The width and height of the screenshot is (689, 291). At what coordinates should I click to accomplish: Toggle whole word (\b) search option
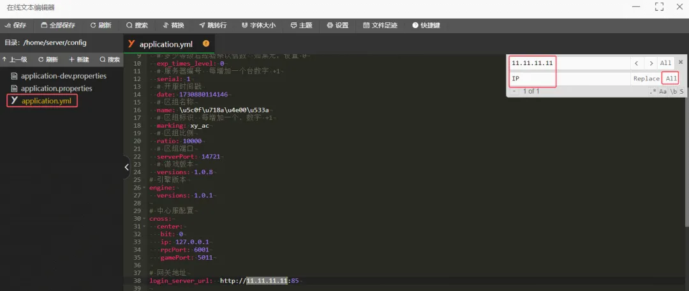pos(673,92)
